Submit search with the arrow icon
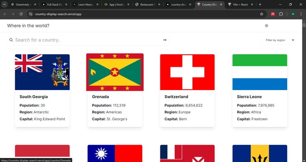Viewport: 306px width, 162px height. pos(165,40)
